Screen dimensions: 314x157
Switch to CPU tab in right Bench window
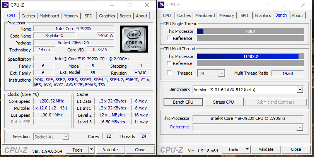[x=167, y=15]
